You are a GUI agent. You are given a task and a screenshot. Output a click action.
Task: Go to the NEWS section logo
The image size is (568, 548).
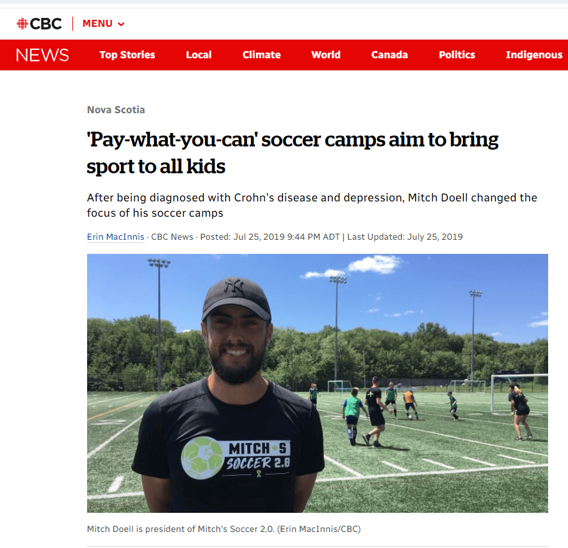(42, 55)
